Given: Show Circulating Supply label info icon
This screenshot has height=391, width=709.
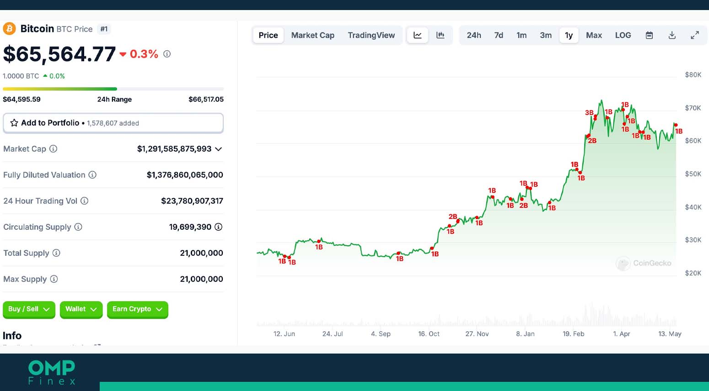Looking at the screenshot, I should [78, 227].
